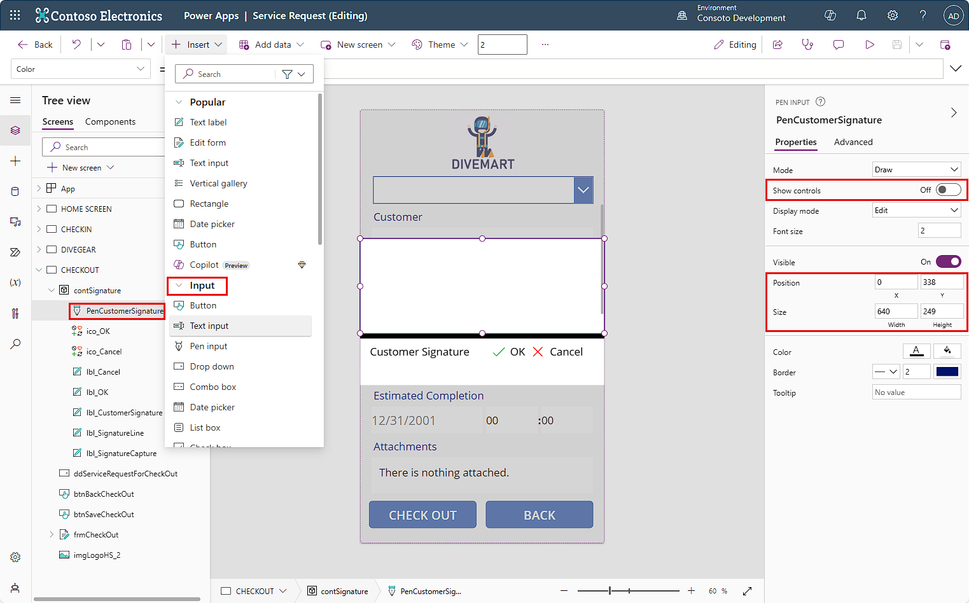Open the Comments speech bubble icon

pyautogui.click(x=839, y=45)
